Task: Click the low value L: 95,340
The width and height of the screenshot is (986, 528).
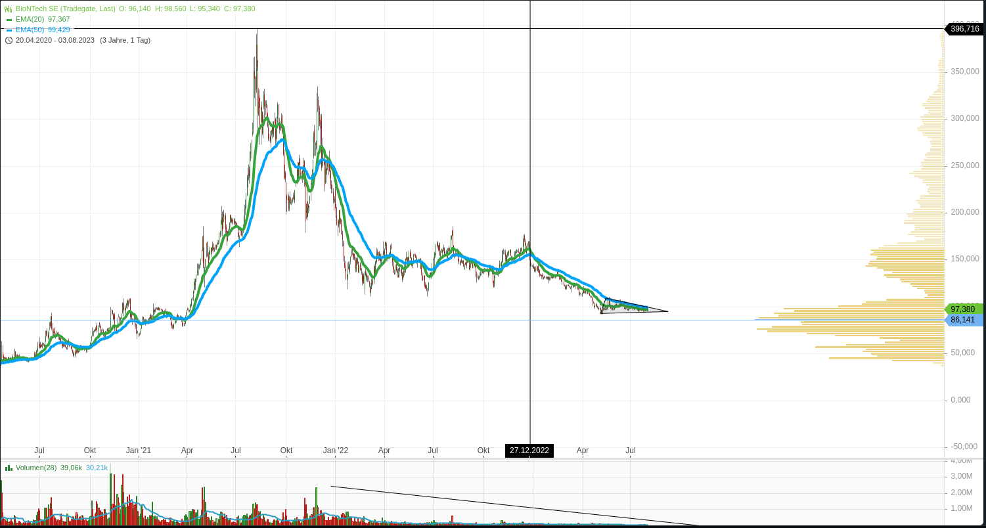Action: point(205,9)
